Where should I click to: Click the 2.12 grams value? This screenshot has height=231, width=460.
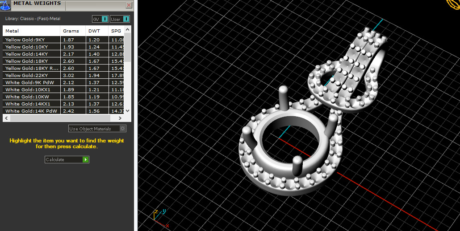tap(68, 82)
